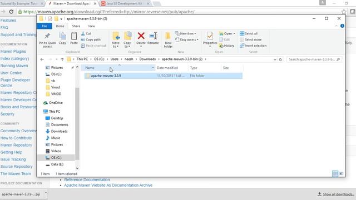Open Videos in navigation pane
Image resolution: width=356 pixels, height=200 pixels.
pos(56,151)
